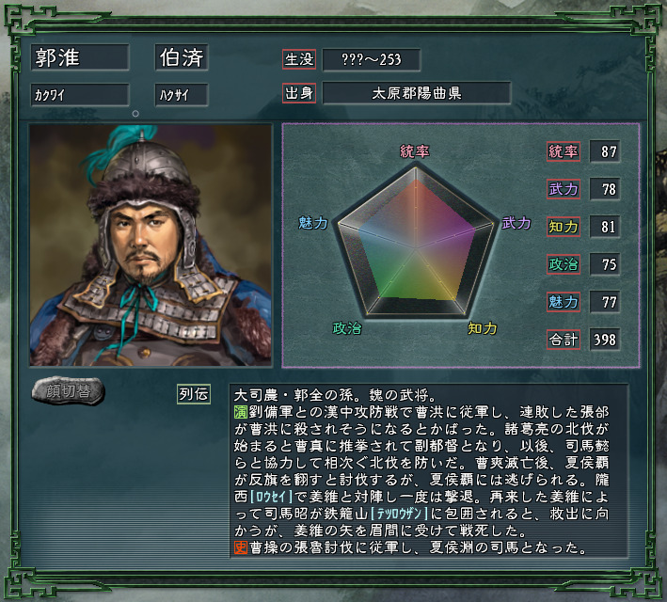Select the ハクサイ reading field
667x602 pixels.
(x=182, y=94)
